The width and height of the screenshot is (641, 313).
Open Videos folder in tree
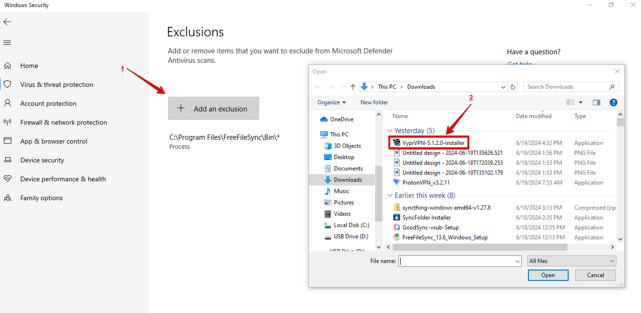click(338, 214)
